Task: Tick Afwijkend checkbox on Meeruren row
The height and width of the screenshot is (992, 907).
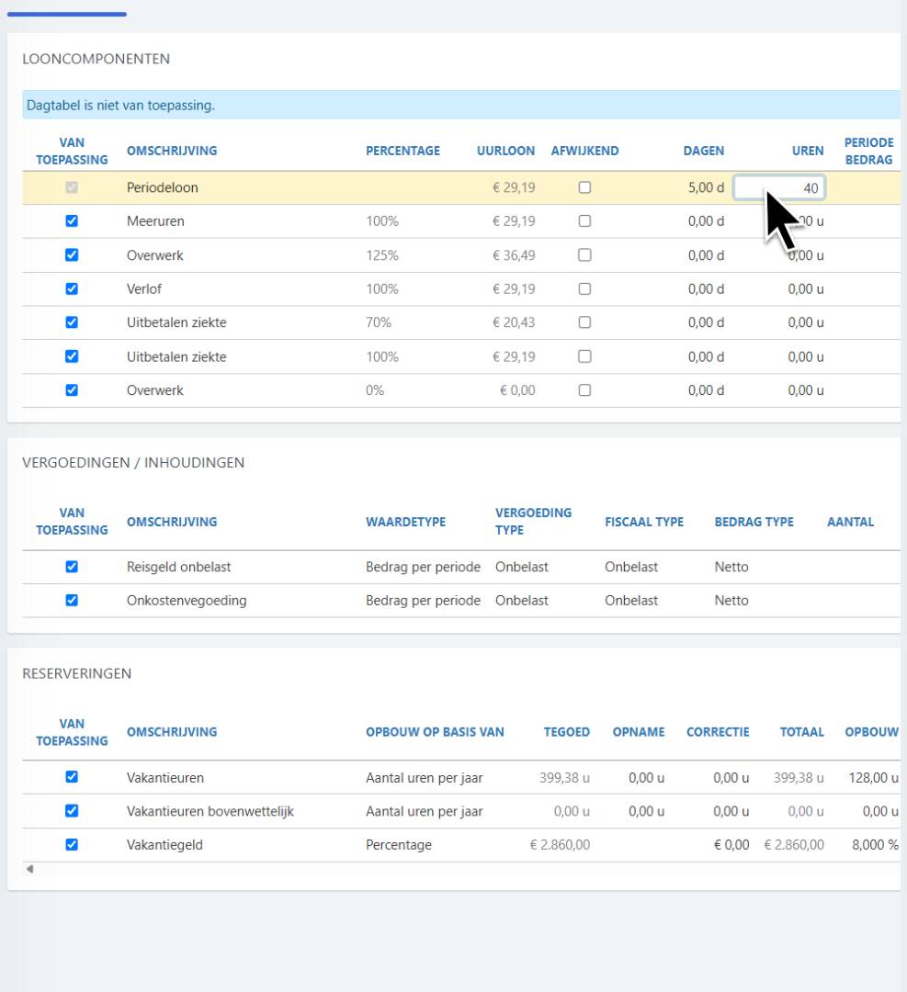Action: (x=584, y=221)
